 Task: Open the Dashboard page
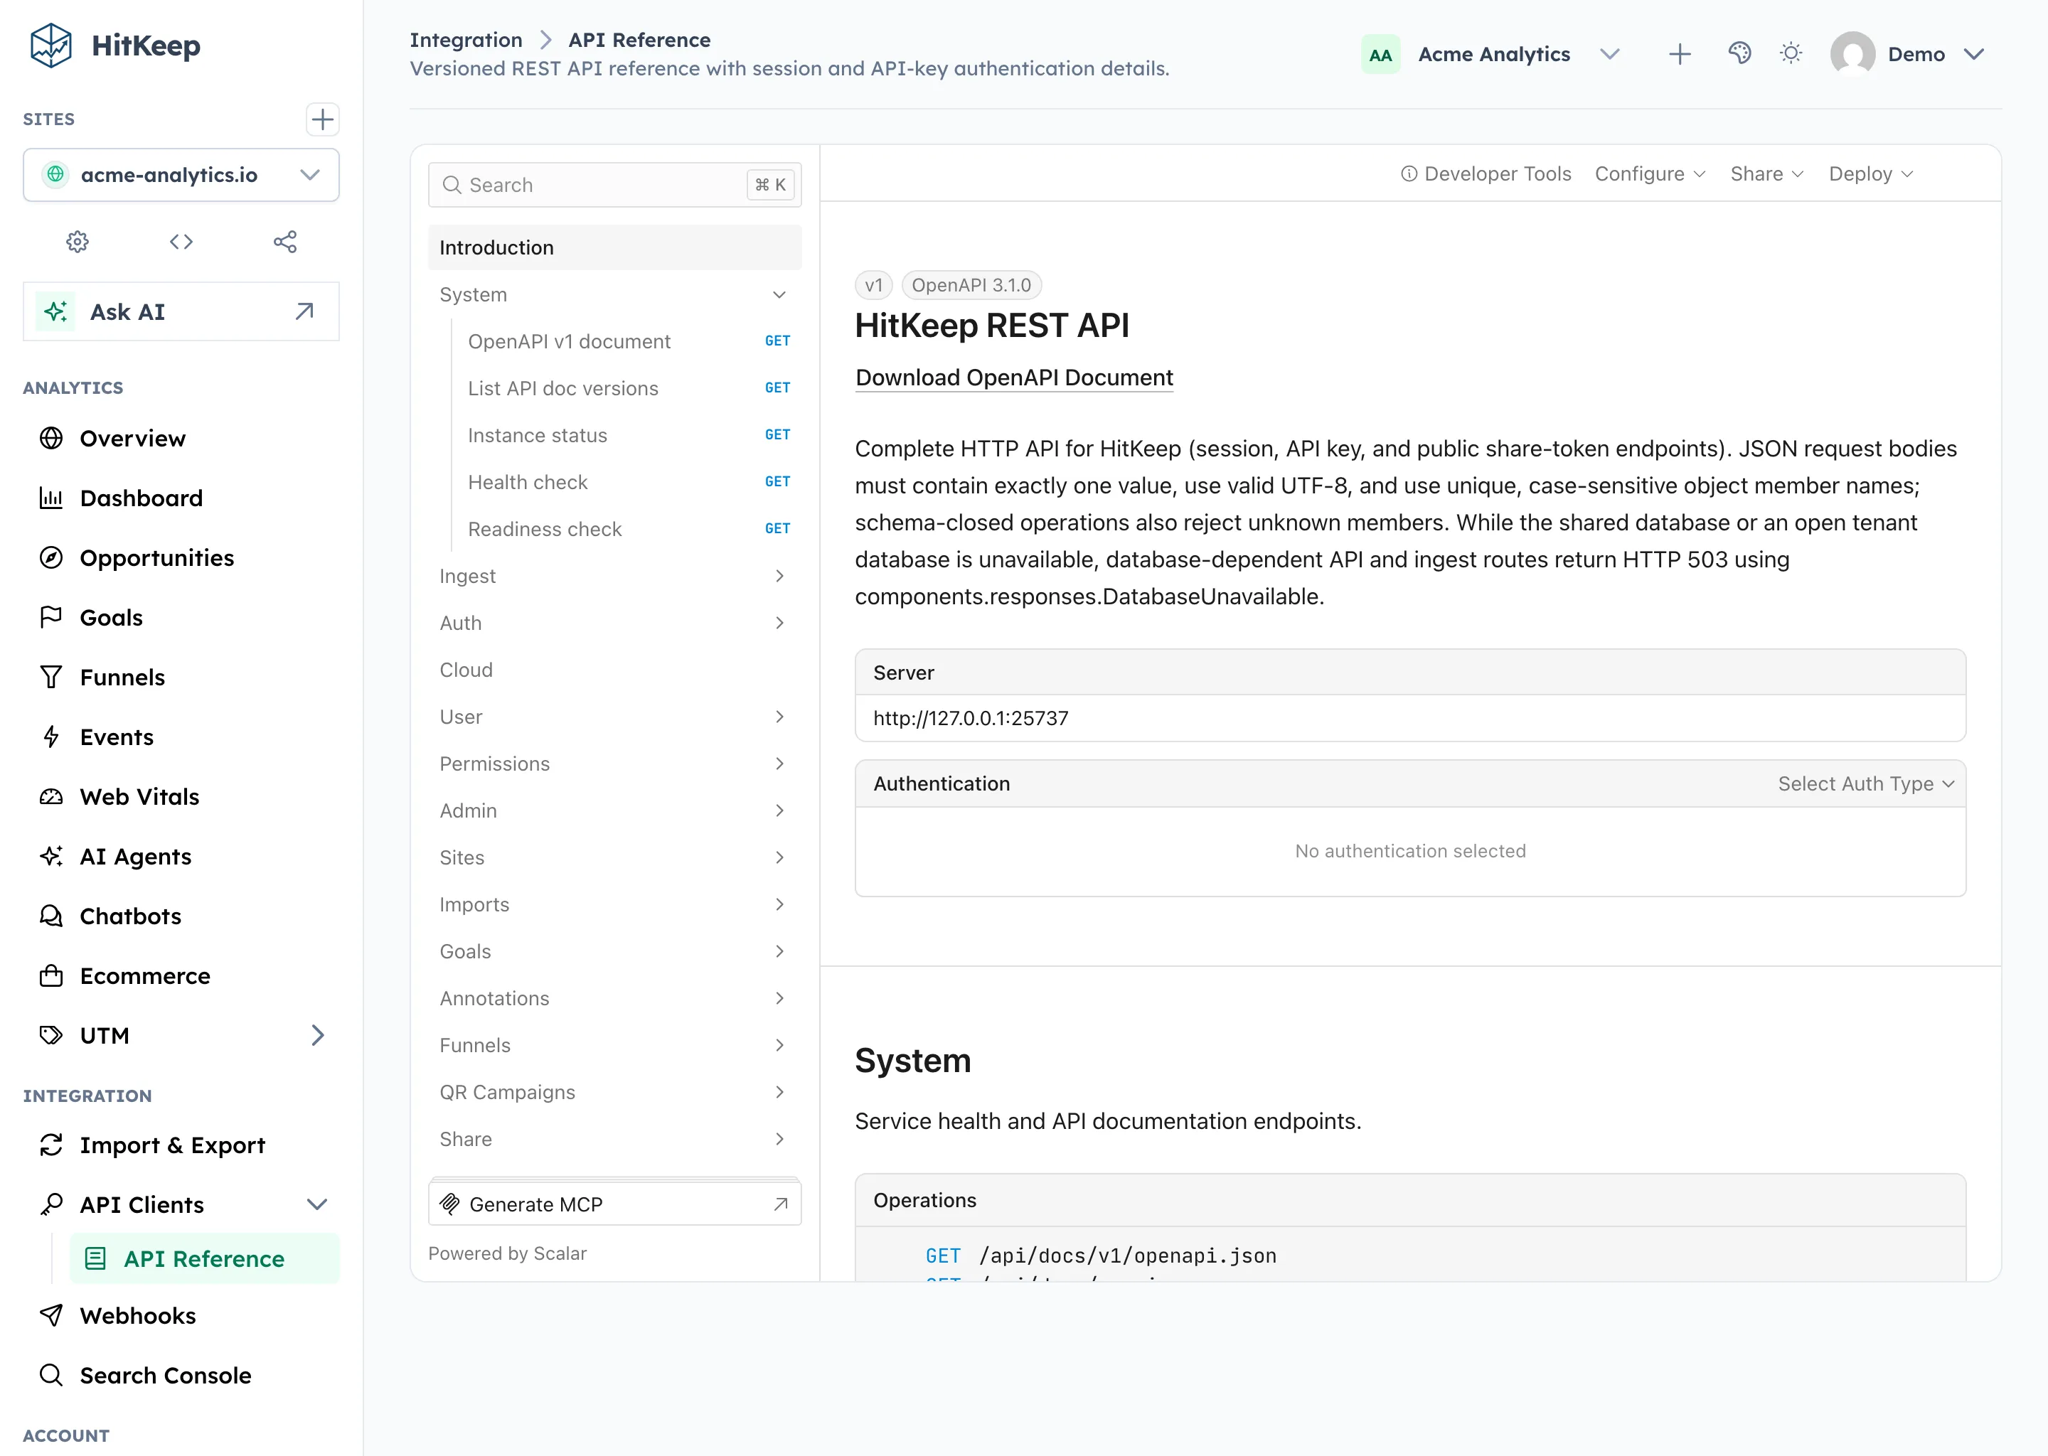[181, 498]
